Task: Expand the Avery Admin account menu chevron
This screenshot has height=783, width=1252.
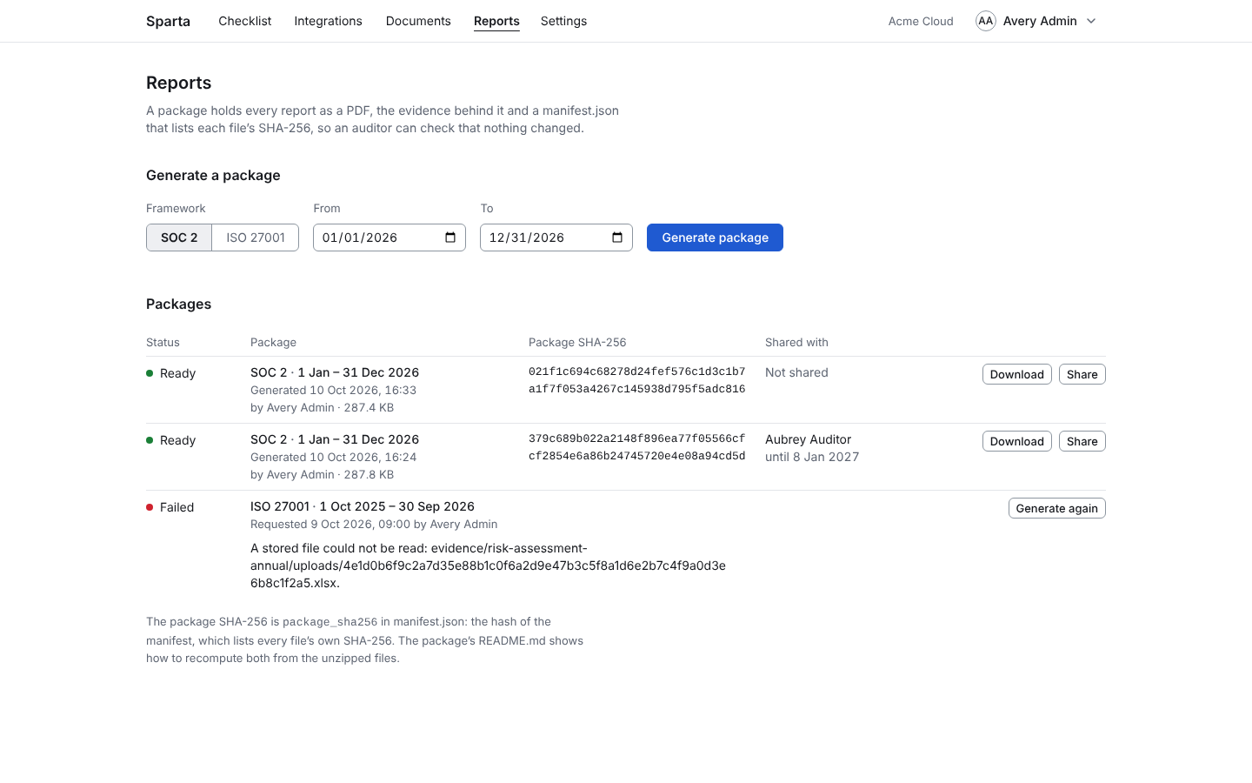Action: (x=1091, y=21)
